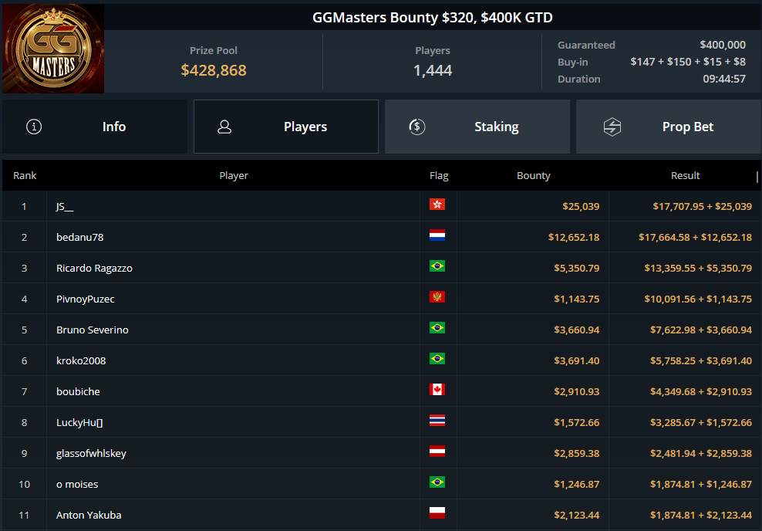This screenshot has height=531, width=762.
Task: Click rank 10 in the rank column
Action: click(25, 485)
